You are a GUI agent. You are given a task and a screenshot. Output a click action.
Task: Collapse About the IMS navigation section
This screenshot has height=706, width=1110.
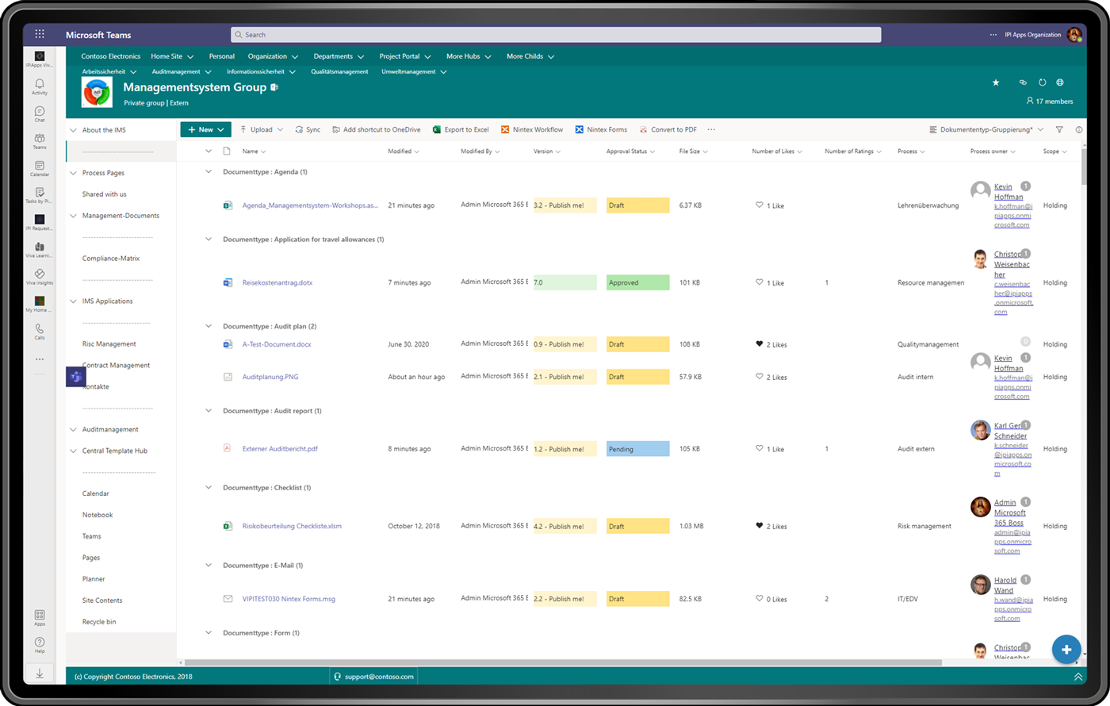[74, 130]
